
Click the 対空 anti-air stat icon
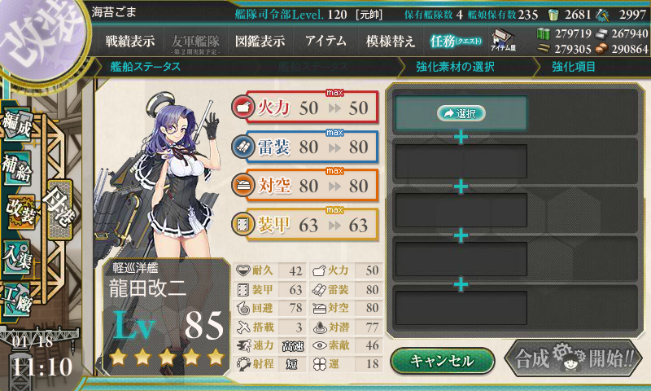[242, 186]
